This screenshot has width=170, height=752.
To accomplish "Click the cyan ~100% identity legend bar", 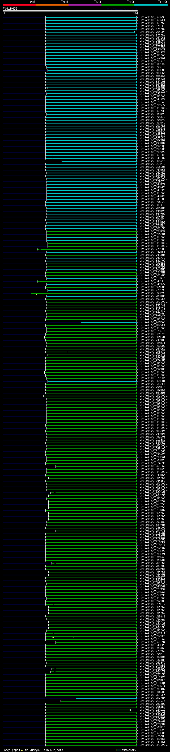I will [151, 5].
